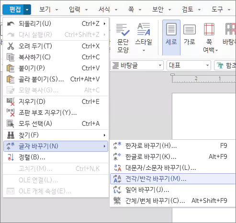The image size is (236, 223).
Task: Select 가로 landscape orientation
Action: coord(190,34)
